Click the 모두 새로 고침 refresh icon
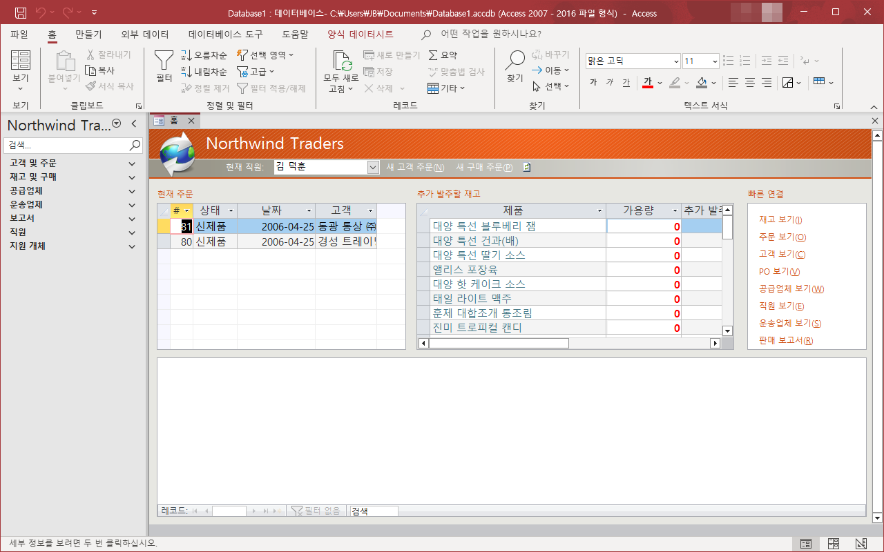Screen dimensions: 884x552 [341, 61]
